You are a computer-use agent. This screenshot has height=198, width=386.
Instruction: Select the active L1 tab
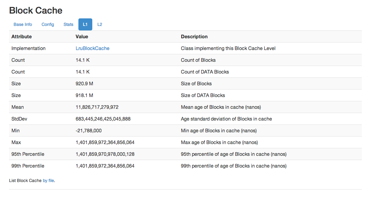point(85,24)
